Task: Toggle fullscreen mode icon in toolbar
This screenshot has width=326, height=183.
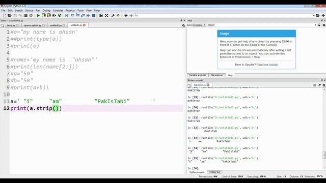Action: [x=106, y=15]
